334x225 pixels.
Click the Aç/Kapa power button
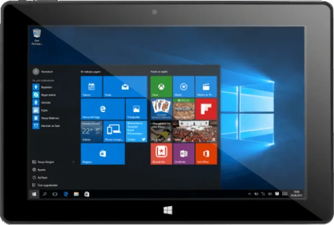[40, 178]
